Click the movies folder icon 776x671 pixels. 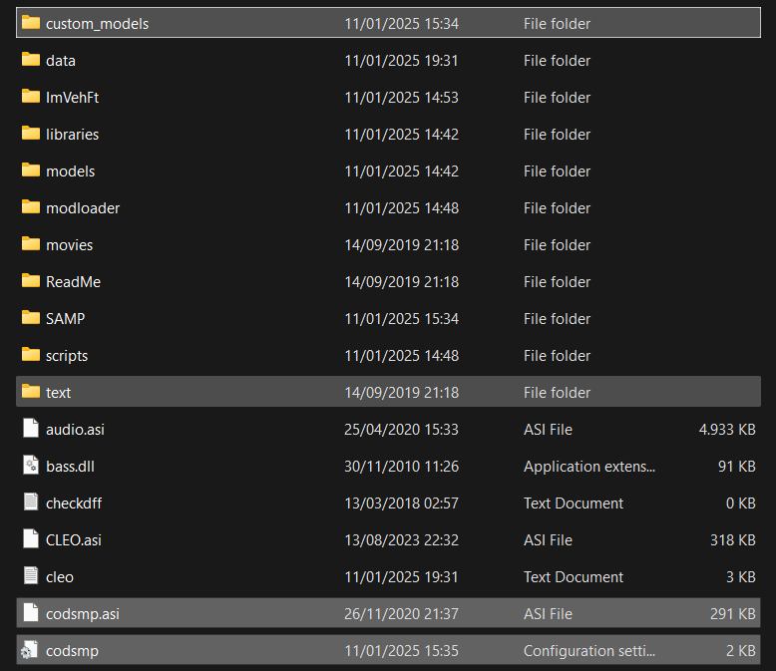[x=31, y=244]
